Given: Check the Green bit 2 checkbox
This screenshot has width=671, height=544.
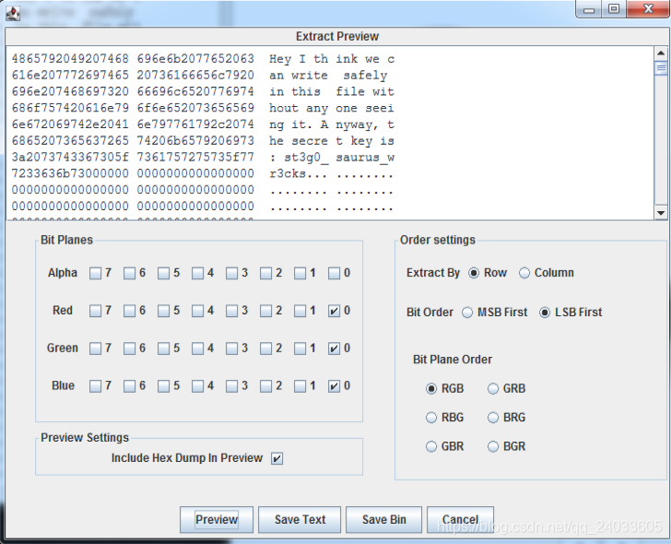Looking at the screenshot, I should 265,349.
